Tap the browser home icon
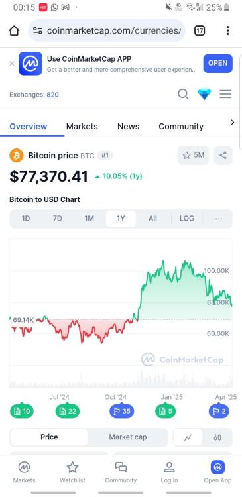 [15, 30]
